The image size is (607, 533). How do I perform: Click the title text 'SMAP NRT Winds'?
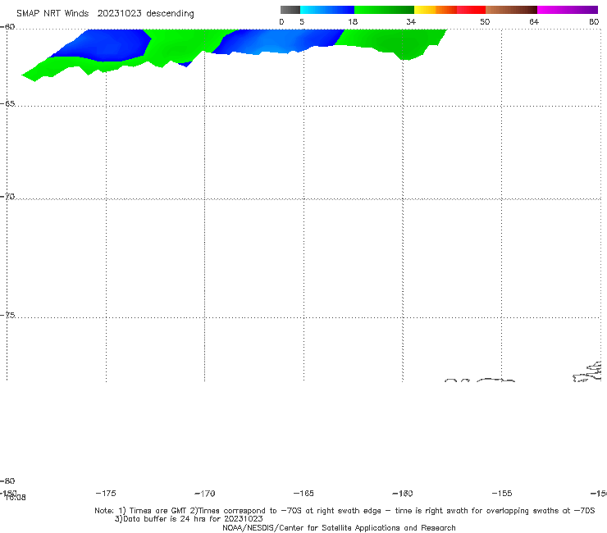52,14
